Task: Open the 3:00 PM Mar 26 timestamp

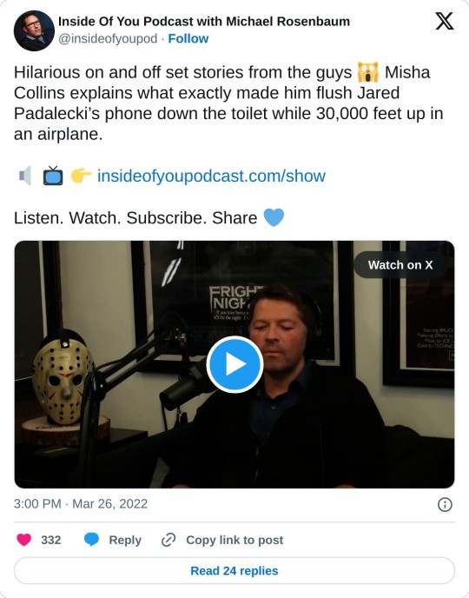Action: tap(81, 504)
